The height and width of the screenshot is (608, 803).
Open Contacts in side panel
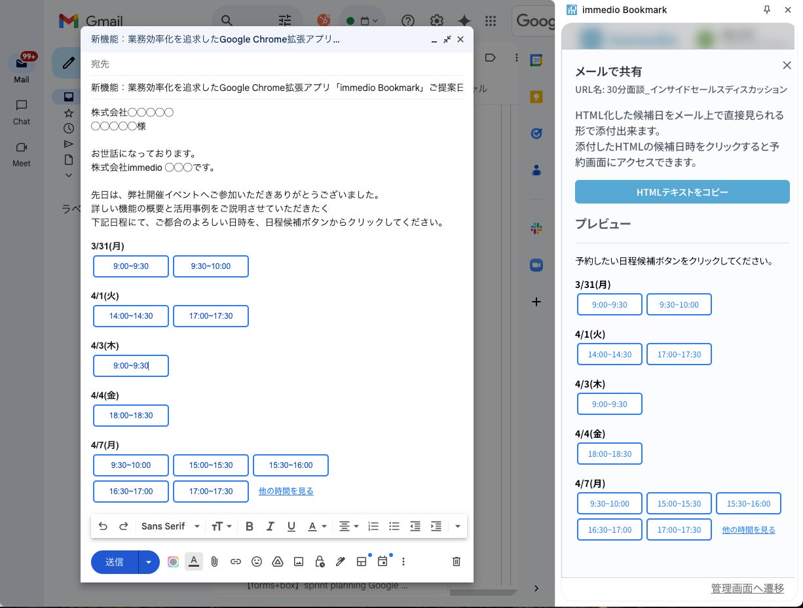tap(536, 170)
